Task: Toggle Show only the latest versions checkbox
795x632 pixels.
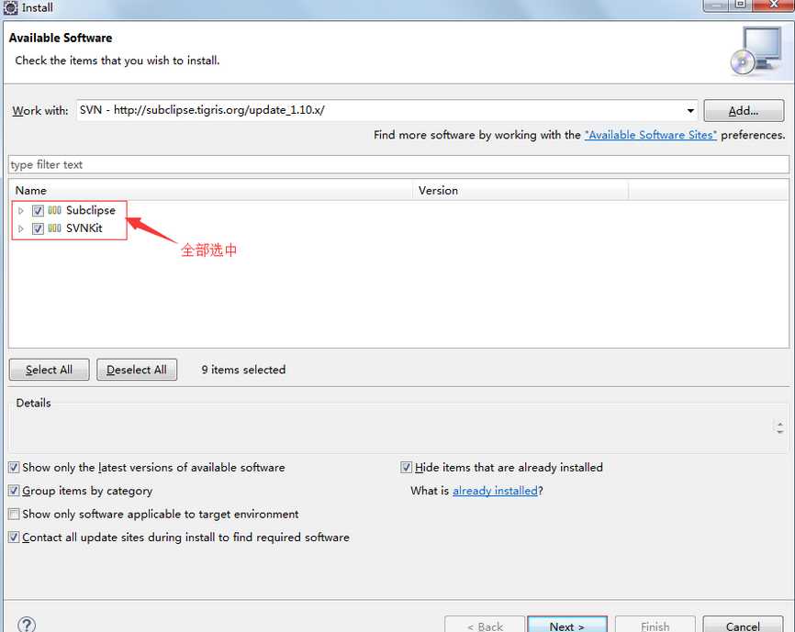Action: point(14,468)
